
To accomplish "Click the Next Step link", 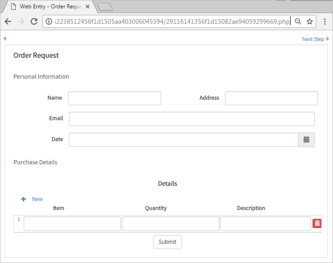I will pos(313,39).
